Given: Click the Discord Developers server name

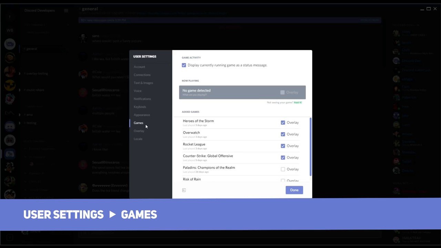Looking at the screenshot, I should pyautogui.click(x=40, y=11).
